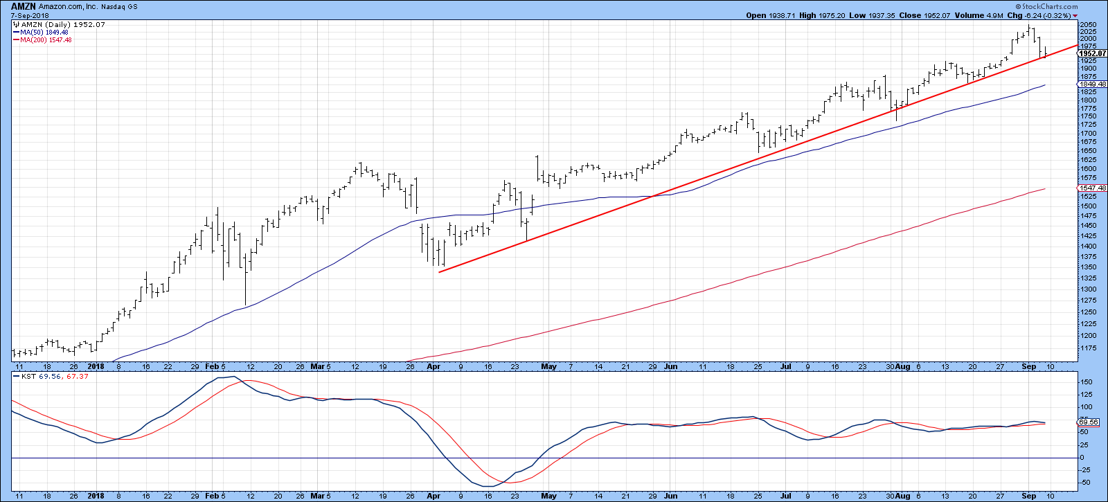Click the High 1975.20 value
Viewport: 1108px width, 502px height.
(822, 15)
